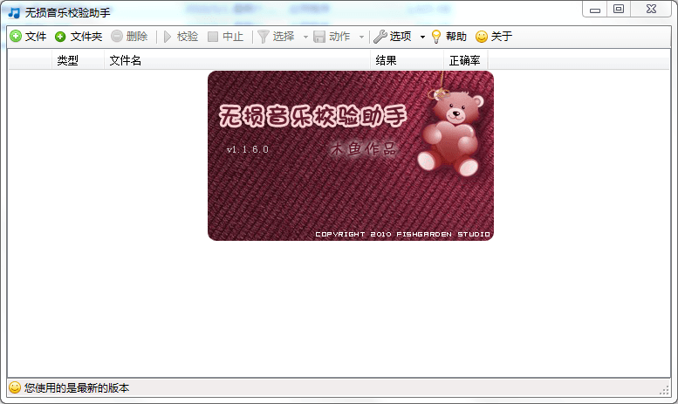Click the 选项 toolbar label
Screen dimensions: 678x404
tap(401, 37)
